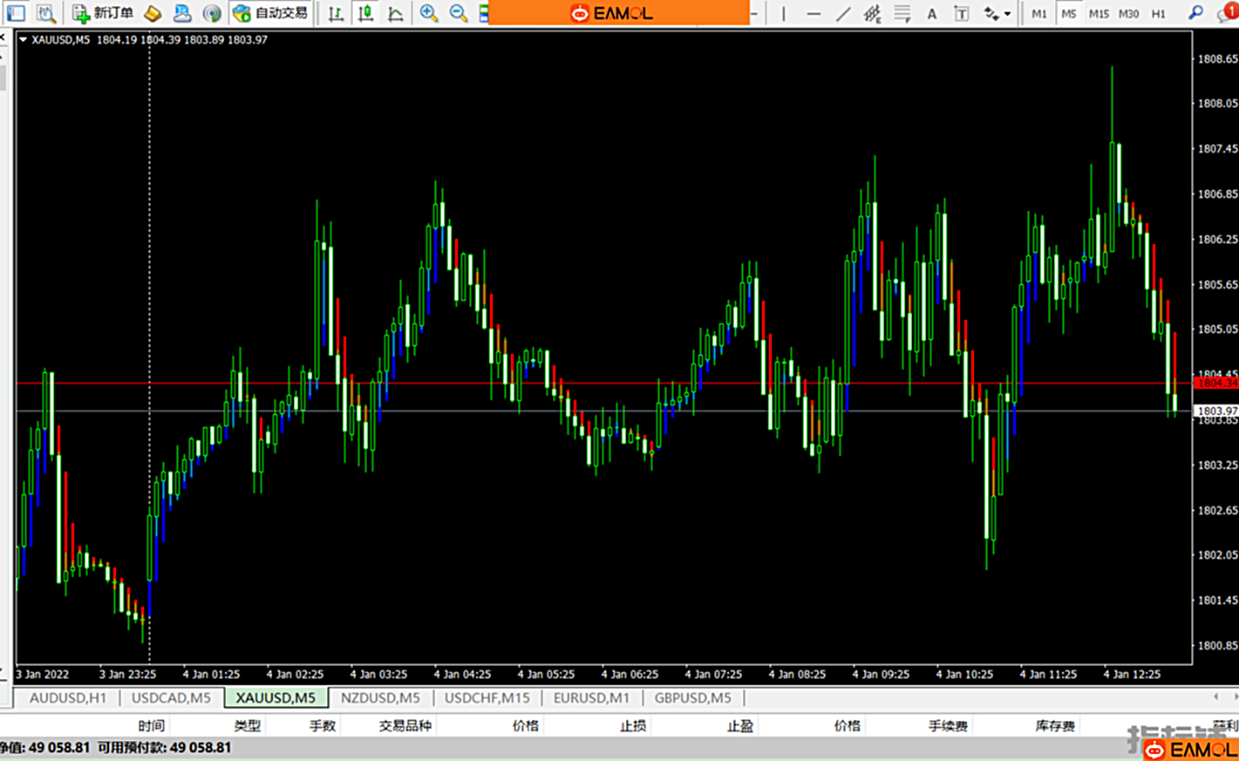Select the trendline drawing tool
The height and width of the screenshot is (761, 1239).
[x=842, y=13]
